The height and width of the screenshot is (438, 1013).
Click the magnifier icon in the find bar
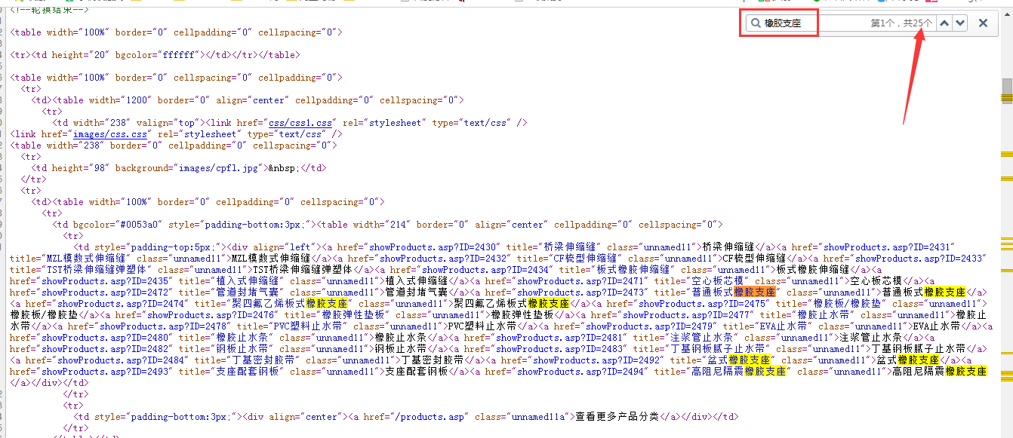click(756, 23)
